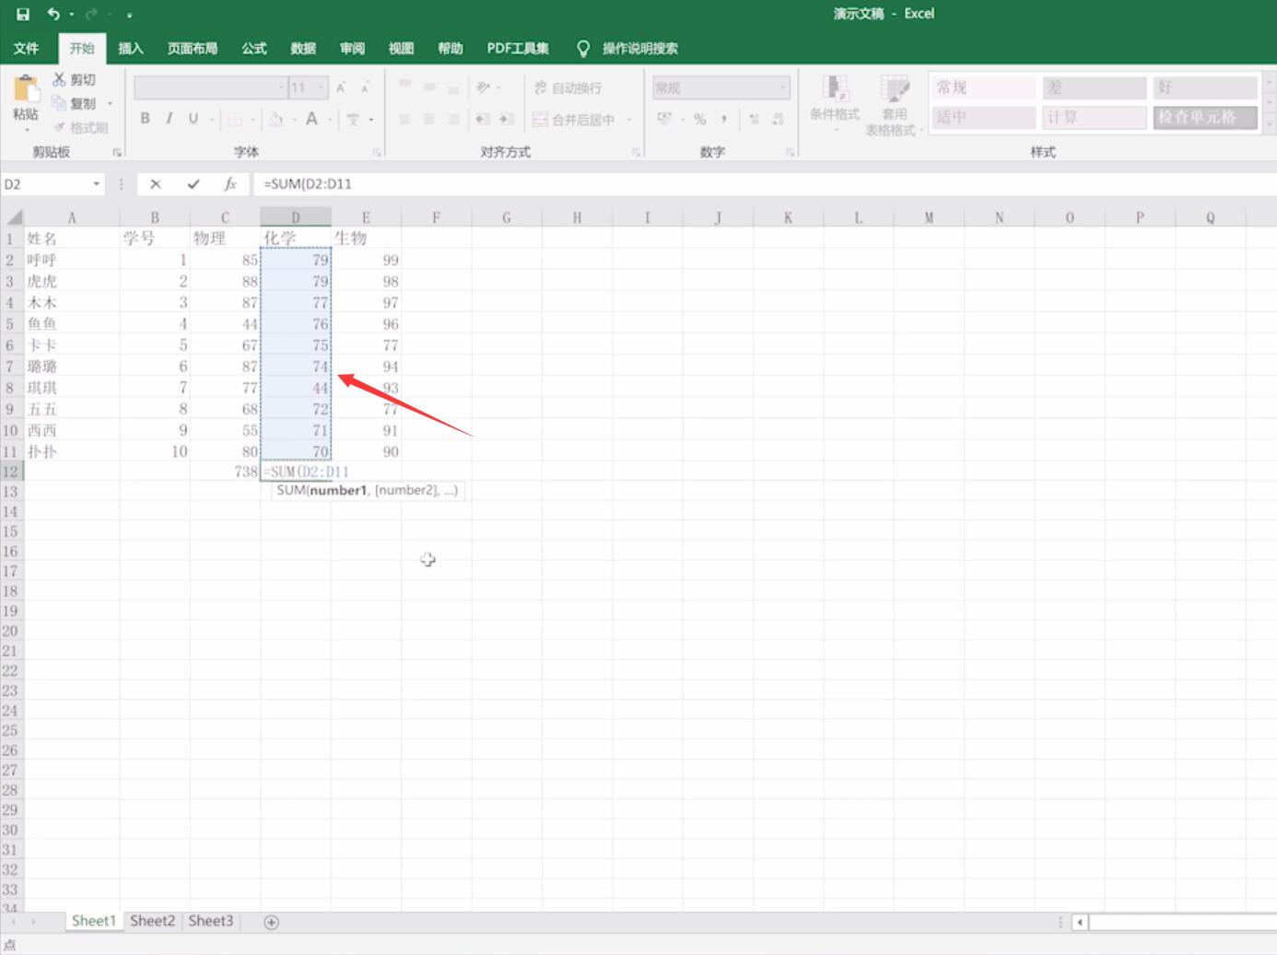1277x955 pixels.
Task: Apply the 差 (Bad) cell style
Action: (1095, 87)
